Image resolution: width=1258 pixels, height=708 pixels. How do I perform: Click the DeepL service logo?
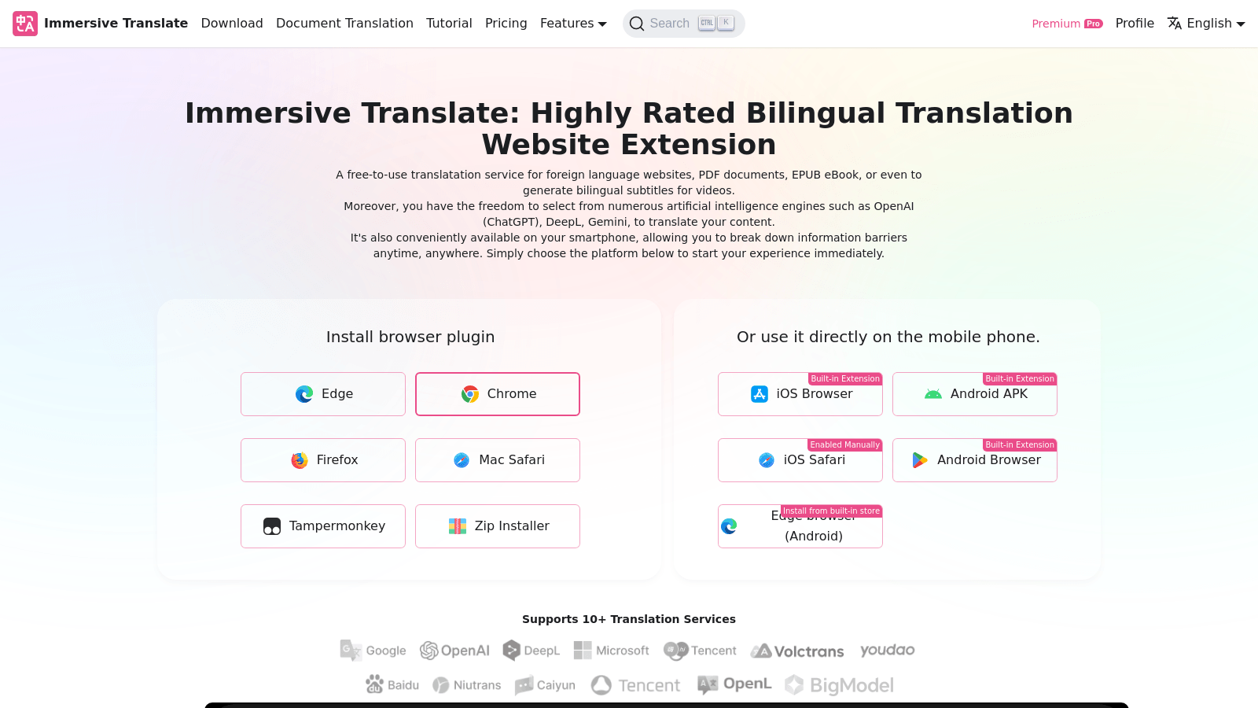tap(532, 651)
